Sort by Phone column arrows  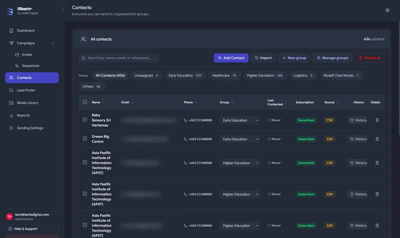click(196, 102)
